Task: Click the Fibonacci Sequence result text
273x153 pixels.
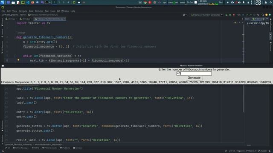Action: pyautogui.click(x=136, y=82)
